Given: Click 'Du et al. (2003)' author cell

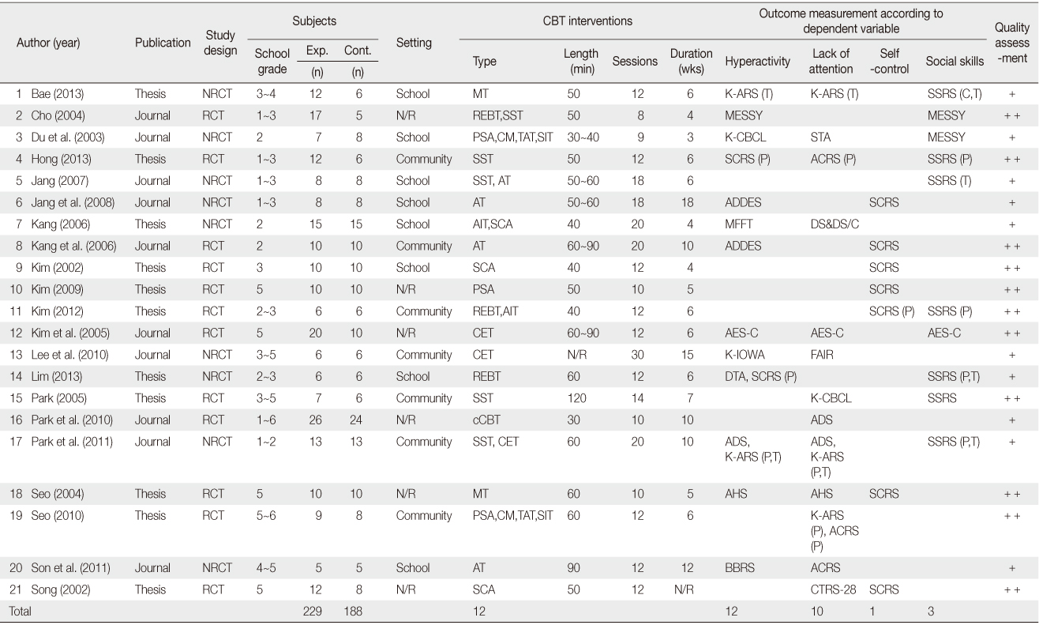Looking at the screenshot, I should click(69, 137).
